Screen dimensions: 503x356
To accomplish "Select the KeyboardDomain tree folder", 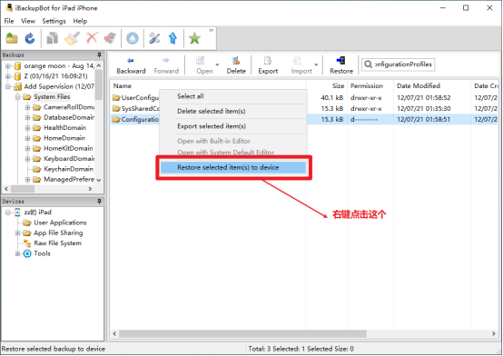I will click(x=69, y=159).
